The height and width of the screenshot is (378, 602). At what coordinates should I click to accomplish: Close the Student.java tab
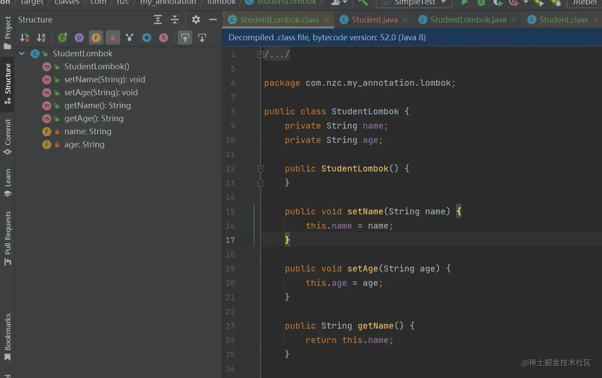(x=405, y=19)
